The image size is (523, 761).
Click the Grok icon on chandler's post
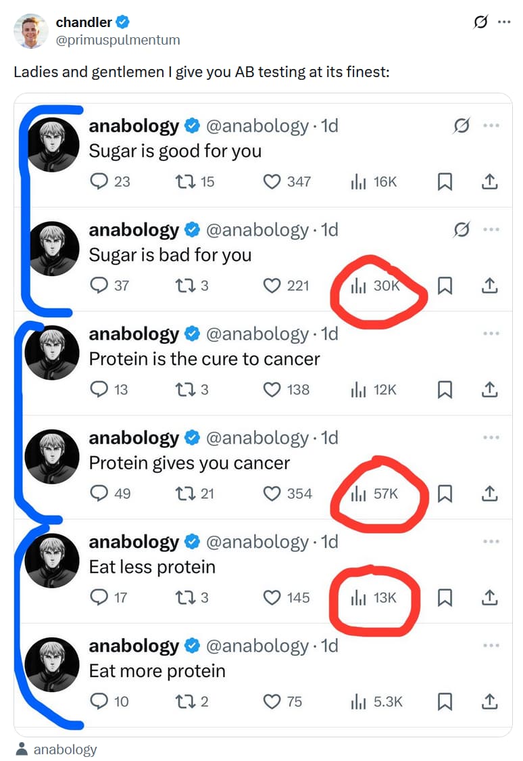pyautogui.click(x=480, y=22)
